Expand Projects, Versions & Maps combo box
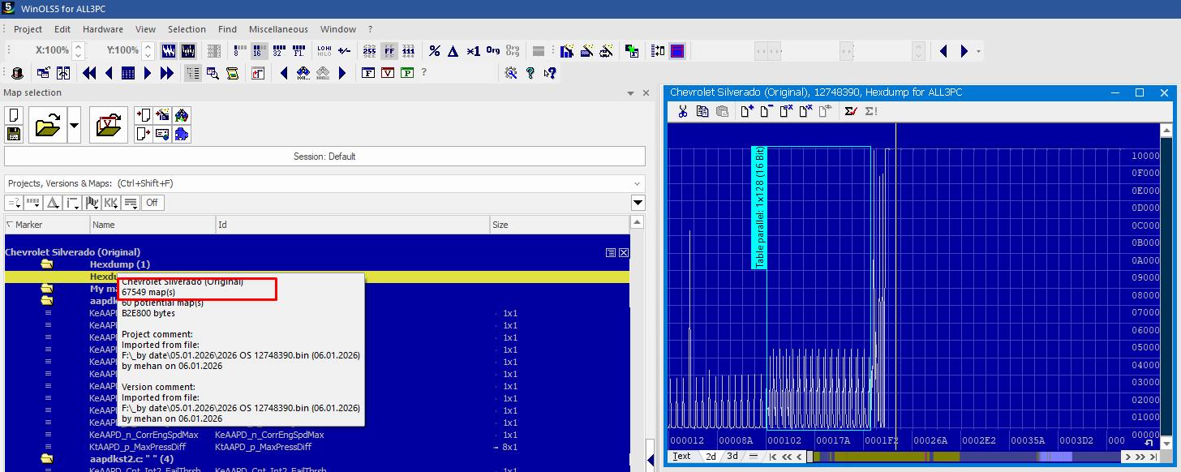The image size is (1181, 472). point(636,183)
